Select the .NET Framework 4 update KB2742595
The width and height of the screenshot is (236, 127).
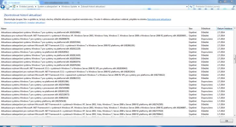(117, 105)
